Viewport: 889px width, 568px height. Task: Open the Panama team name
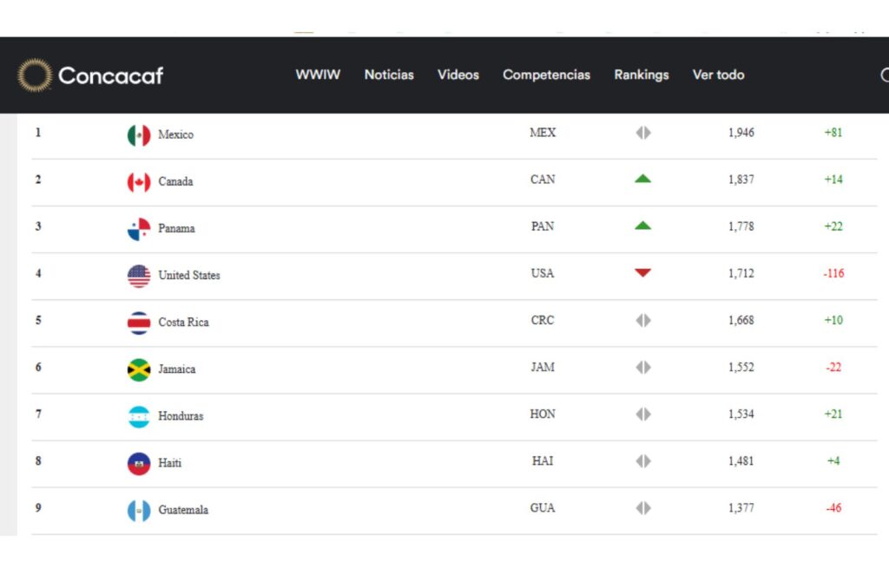(176, 229)
